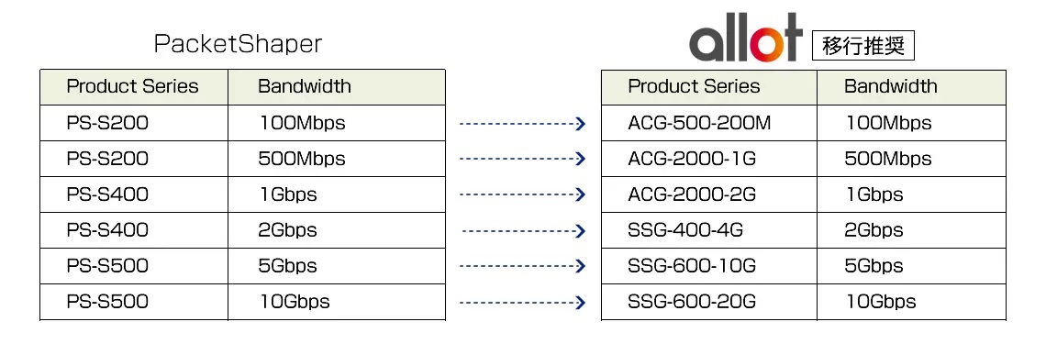Click the arrow pointing to ACG-500-200M

[x=523, y=123]
